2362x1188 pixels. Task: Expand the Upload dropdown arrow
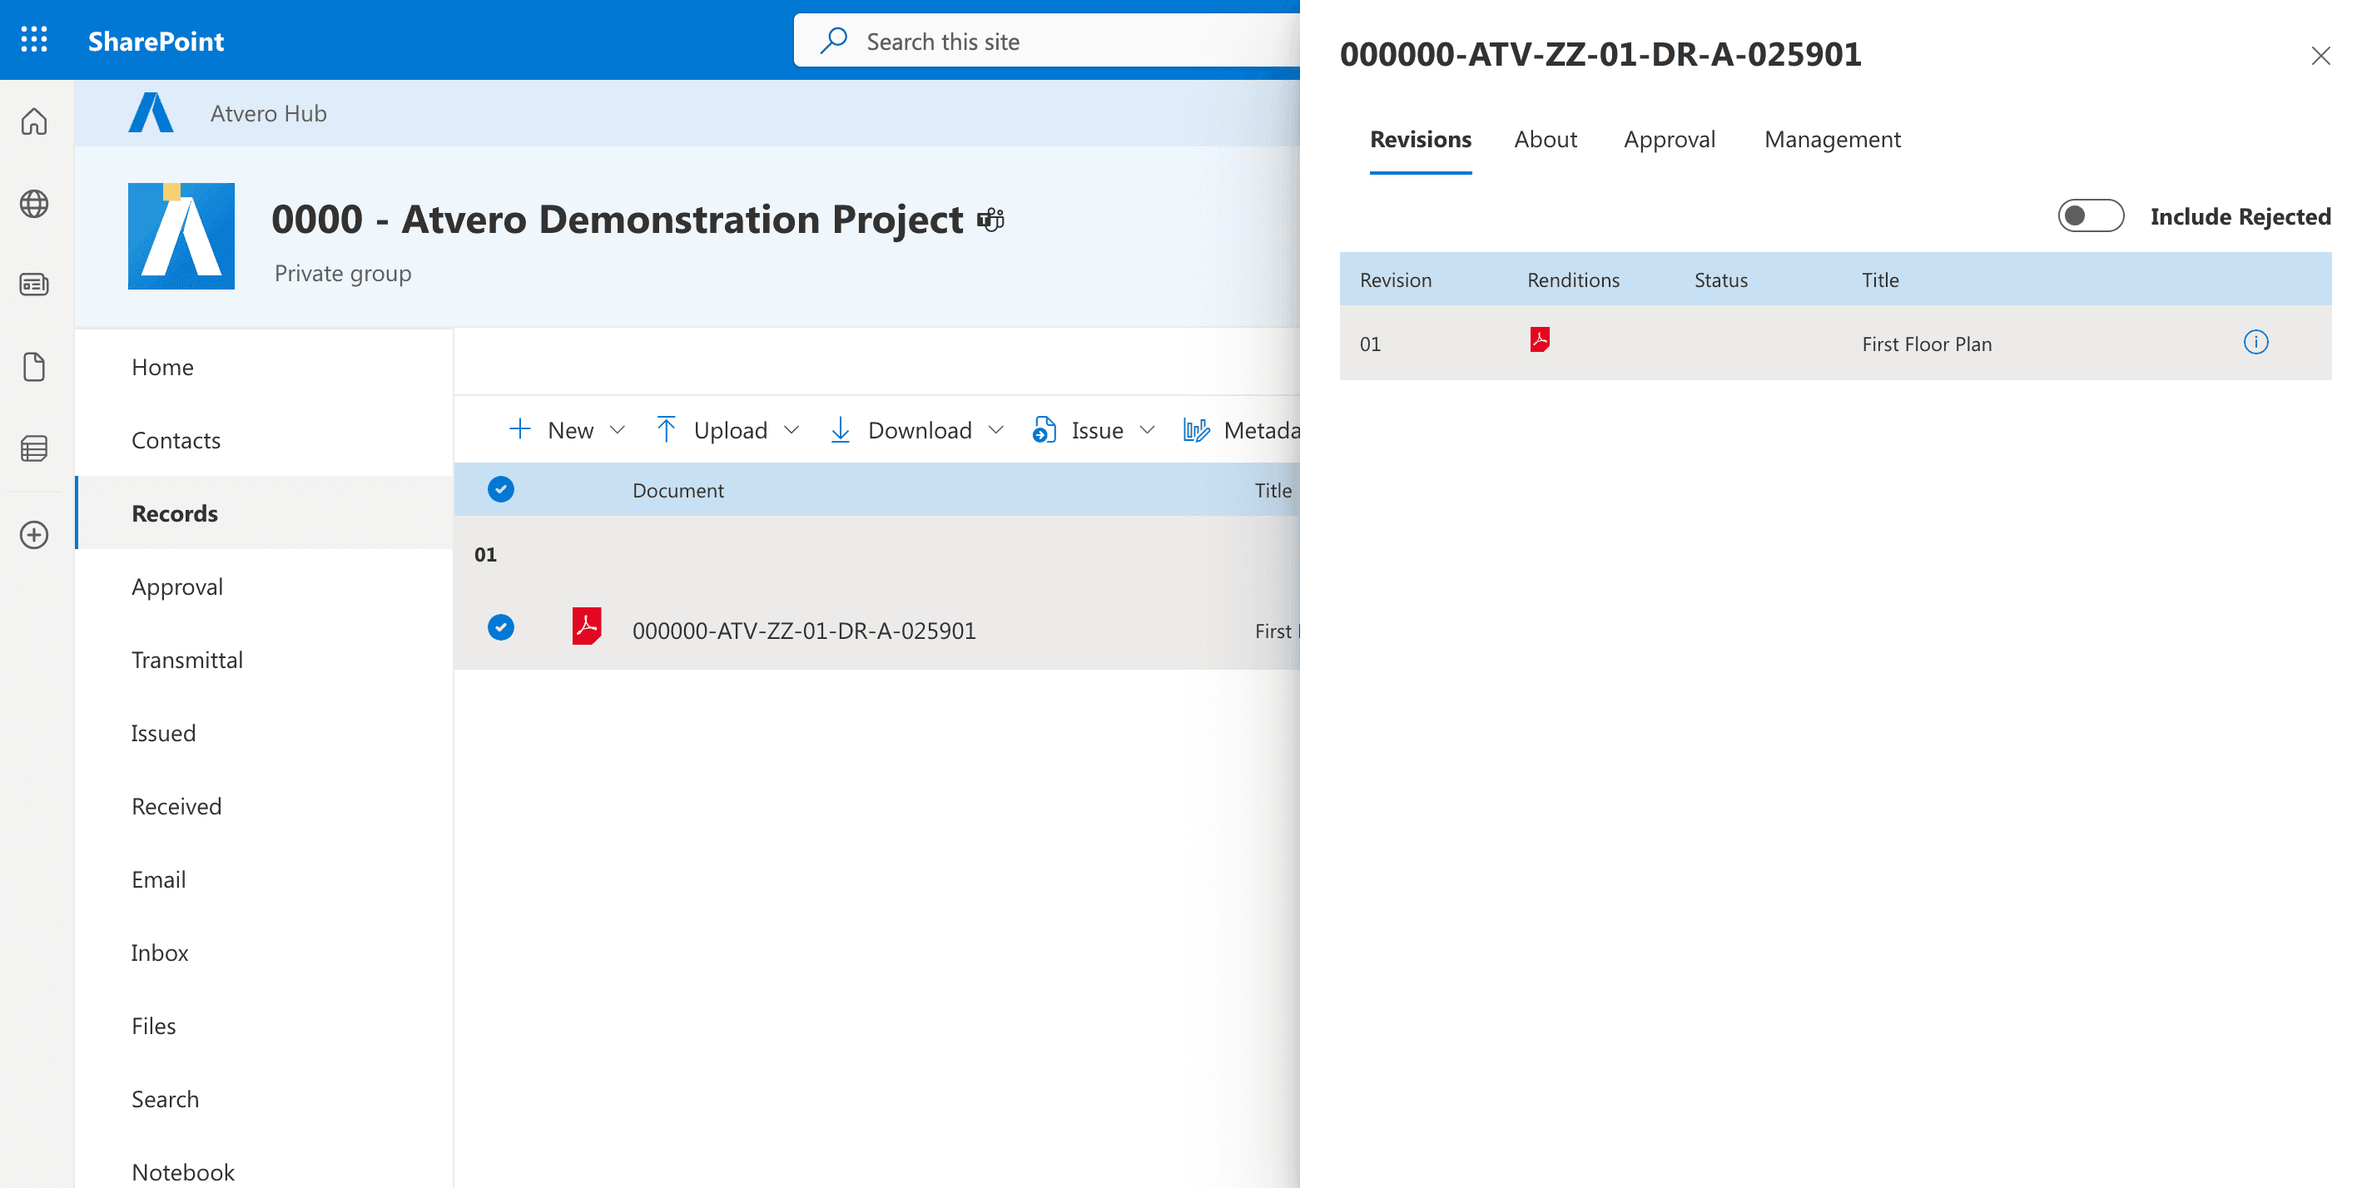[791, 430]
